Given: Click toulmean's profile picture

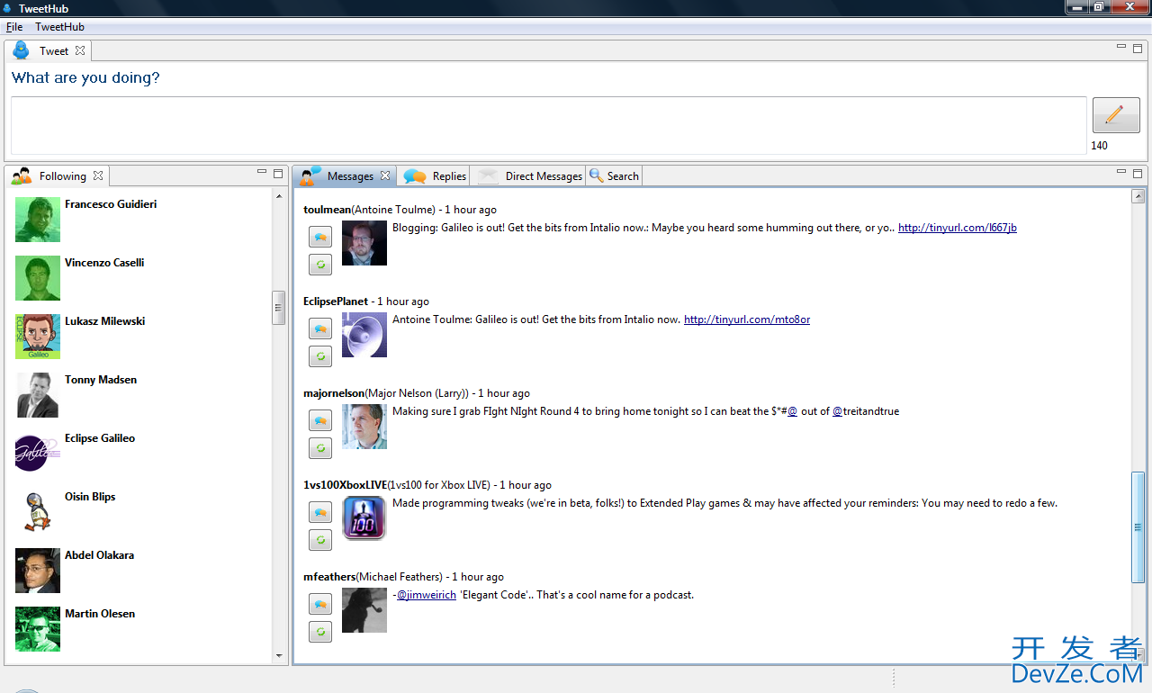Looking at the screenshot, I should coord(364,243).
